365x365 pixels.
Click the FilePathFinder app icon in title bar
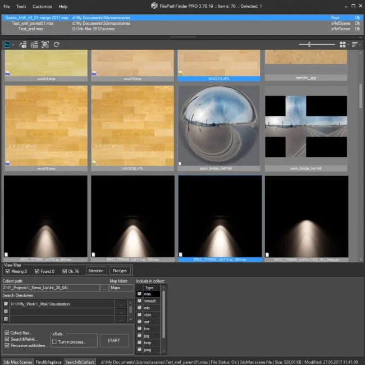point(154,6)
